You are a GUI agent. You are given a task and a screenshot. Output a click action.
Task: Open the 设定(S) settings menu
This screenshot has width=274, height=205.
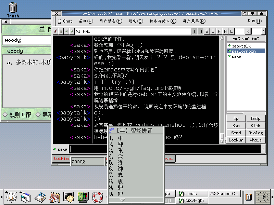[136, 21]
